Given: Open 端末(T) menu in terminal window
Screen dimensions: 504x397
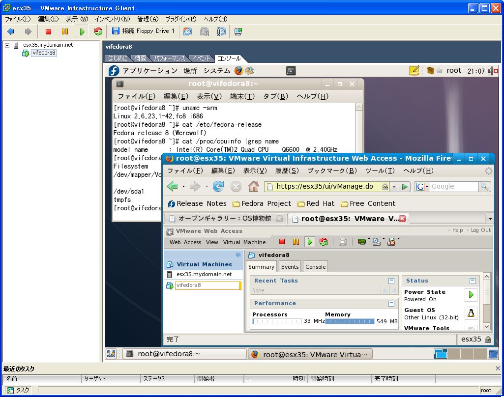Looking at the screenshot, I should [242, 96].
